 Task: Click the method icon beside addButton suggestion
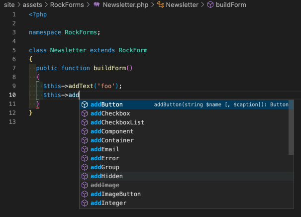[x=85, y=105]
